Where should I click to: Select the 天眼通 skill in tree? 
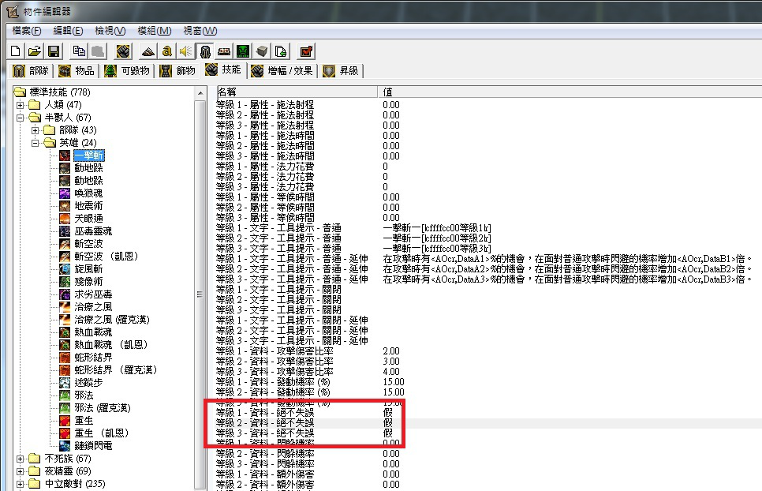pyautogui.click(x=88, y=219)
